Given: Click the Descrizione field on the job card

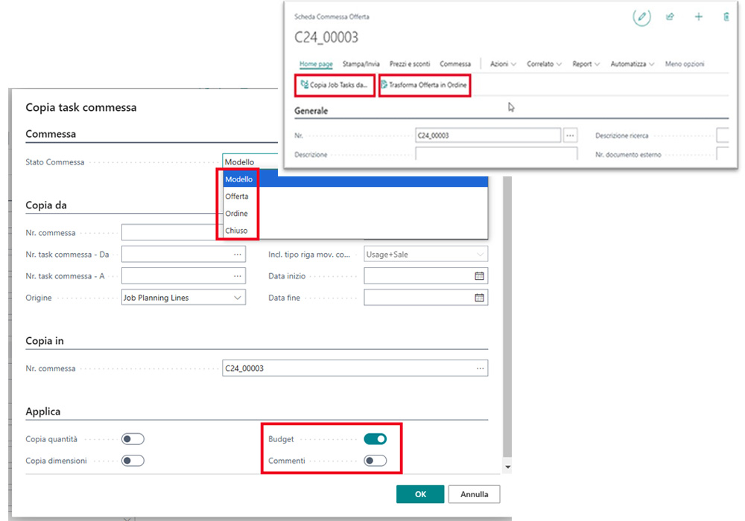Looking at the screenshot, I should click(496, 154).
